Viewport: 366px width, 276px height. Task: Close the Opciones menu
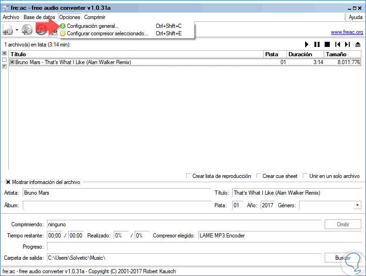pyautogui.click(x=70, y=17)
